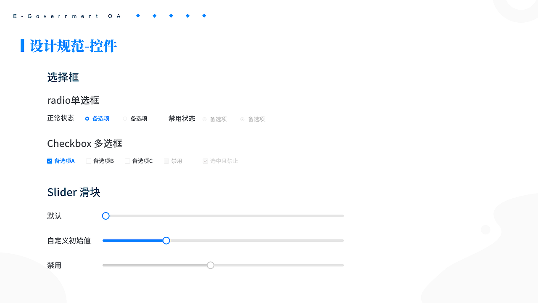The height and width of the screenshot is (303, 538).
Task: Uncheck the 备选项A checkbox
Action: [50, 161]
